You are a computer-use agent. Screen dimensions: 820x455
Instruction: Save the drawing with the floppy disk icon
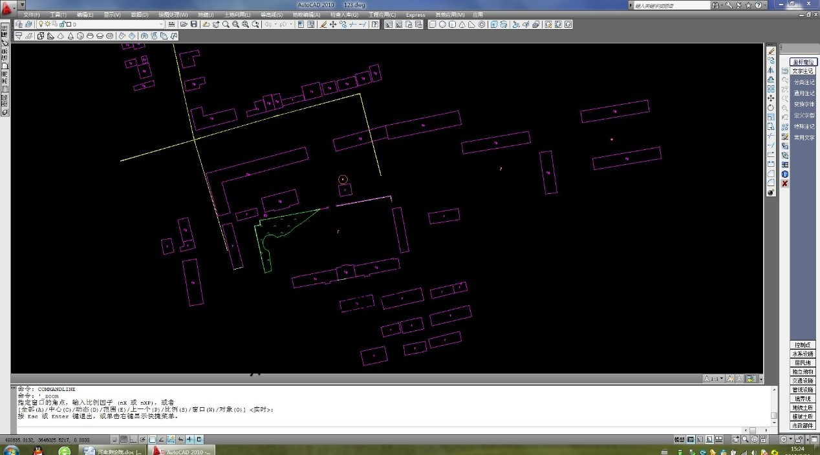point(194,25)
